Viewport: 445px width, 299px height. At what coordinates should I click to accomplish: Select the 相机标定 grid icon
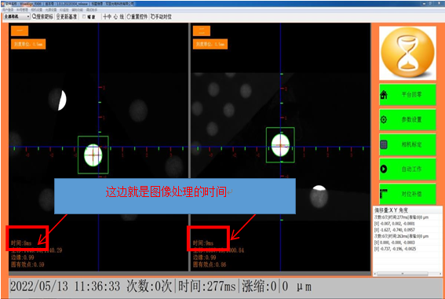[x=384, y=144]
